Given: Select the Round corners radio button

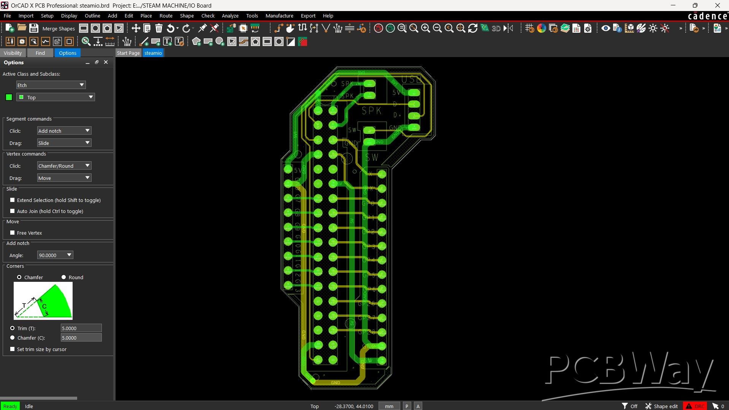Looking at the screenshot, I should (64, 277).
